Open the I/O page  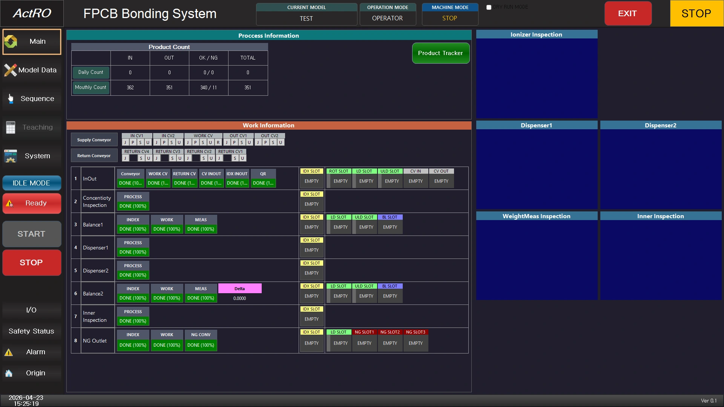pos(32,310)
